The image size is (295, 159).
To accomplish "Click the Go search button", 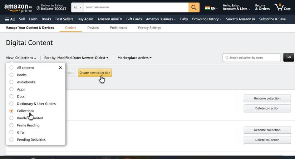I will click(289, 57).
